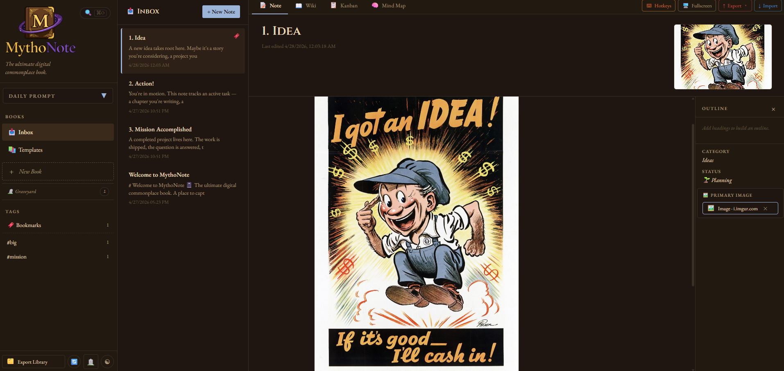The height and width of the screenshot is (371, 784).
Task: Toggle Fullscreen mode
Action: tap(697, 6)
